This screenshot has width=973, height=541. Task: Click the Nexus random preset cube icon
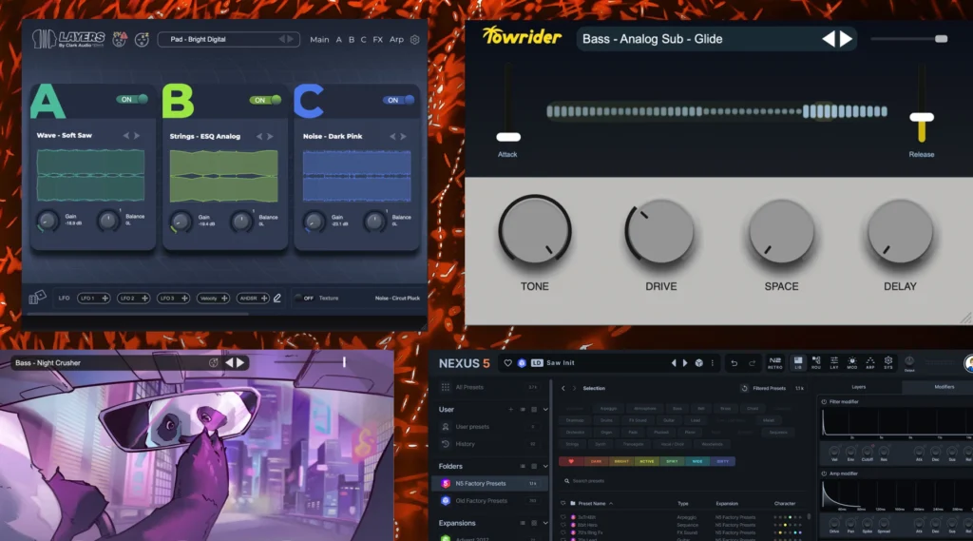tap(698, 363)
